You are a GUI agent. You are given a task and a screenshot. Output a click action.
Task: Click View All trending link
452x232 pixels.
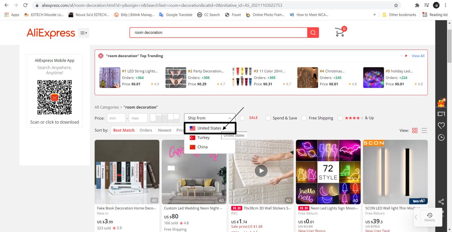pyautogui.click(x=418, y=56)
